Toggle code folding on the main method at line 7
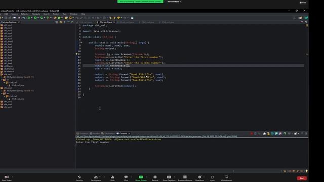 click(x=82, y=42)
